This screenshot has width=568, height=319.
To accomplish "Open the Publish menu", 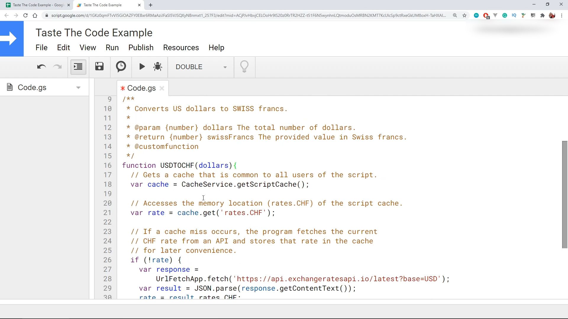I will pyautogui.click(x=141, y=48).
